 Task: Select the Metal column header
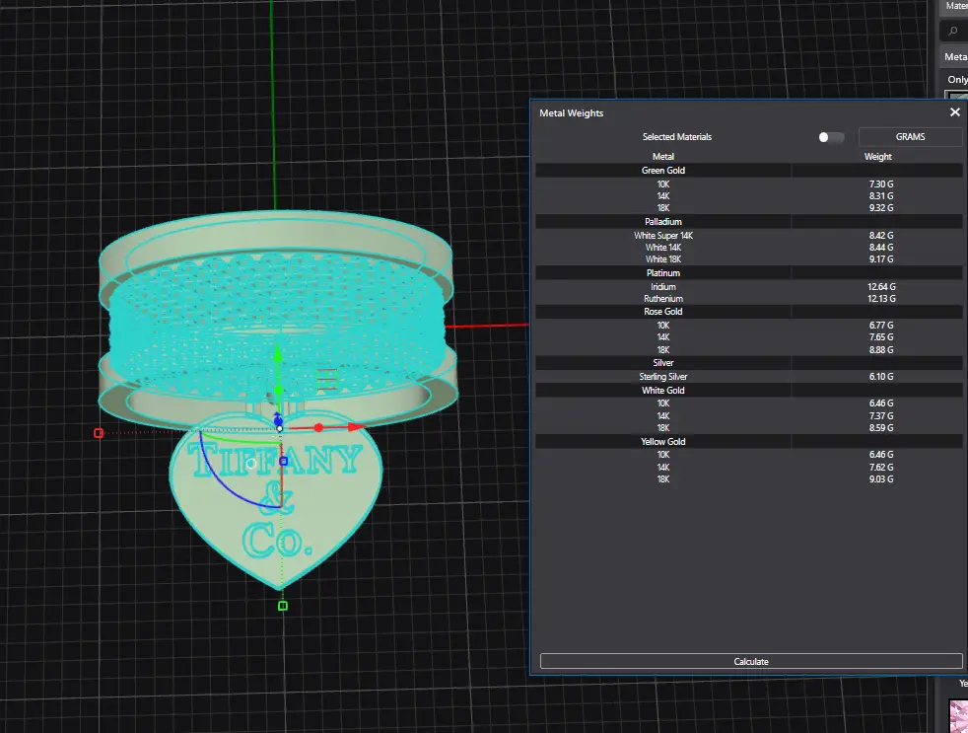(663, 156)
